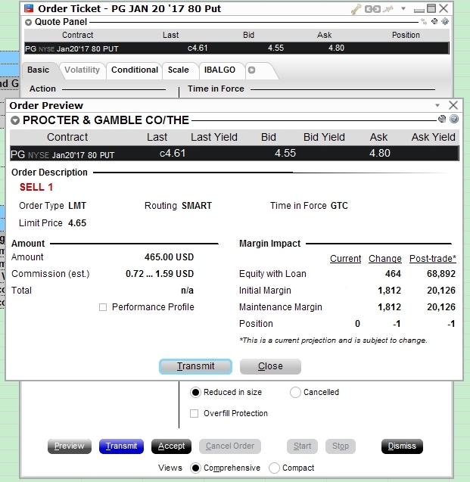Click the Cancel Order button

tap(230, 446)
